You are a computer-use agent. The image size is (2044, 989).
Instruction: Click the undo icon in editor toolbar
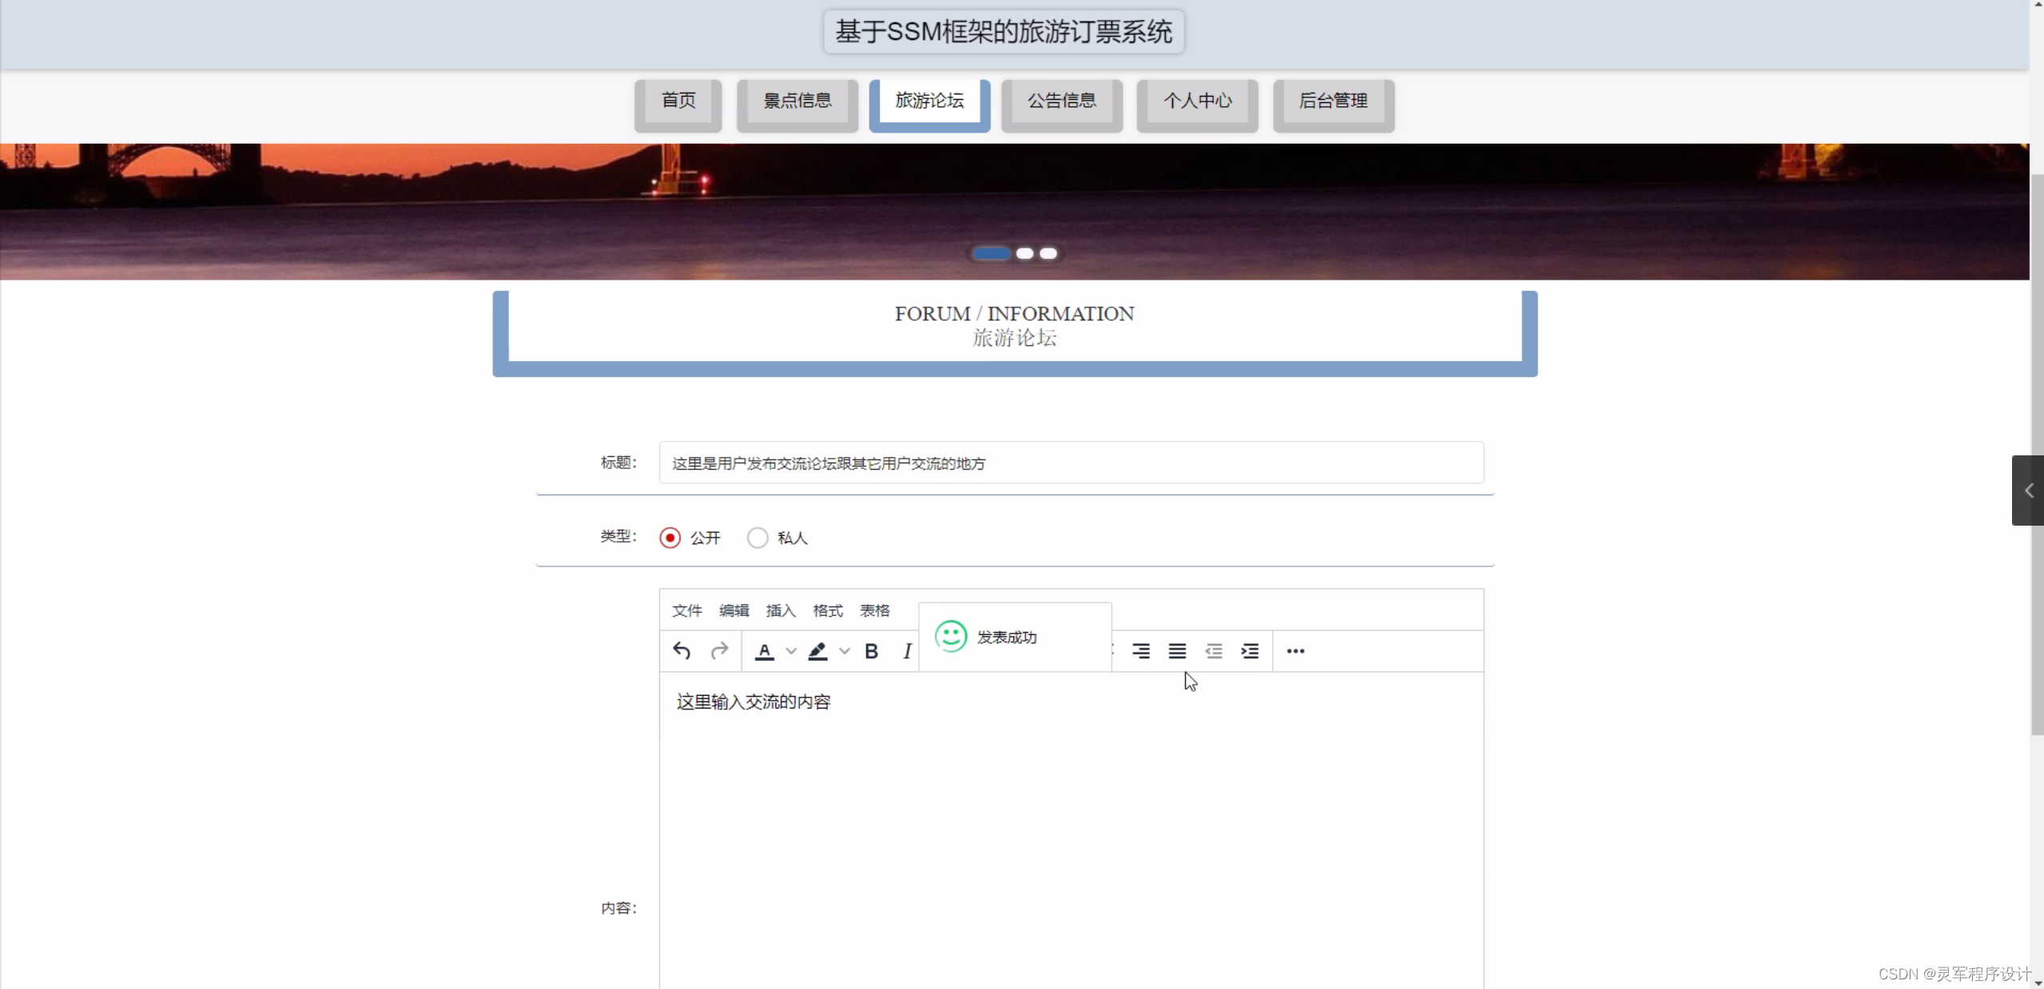(x=682, y=651)
